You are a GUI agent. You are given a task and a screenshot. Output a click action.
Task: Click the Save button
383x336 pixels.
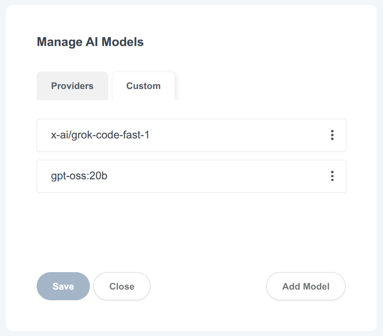pyautogui.click(x=63, y=286)
